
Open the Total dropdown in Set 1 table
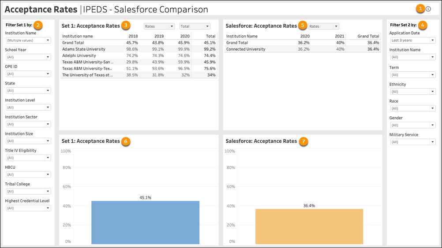click(195, 26)
